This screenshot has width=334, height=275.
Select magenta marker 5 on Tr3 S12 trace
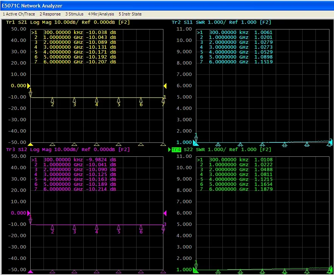coord(119,229)
